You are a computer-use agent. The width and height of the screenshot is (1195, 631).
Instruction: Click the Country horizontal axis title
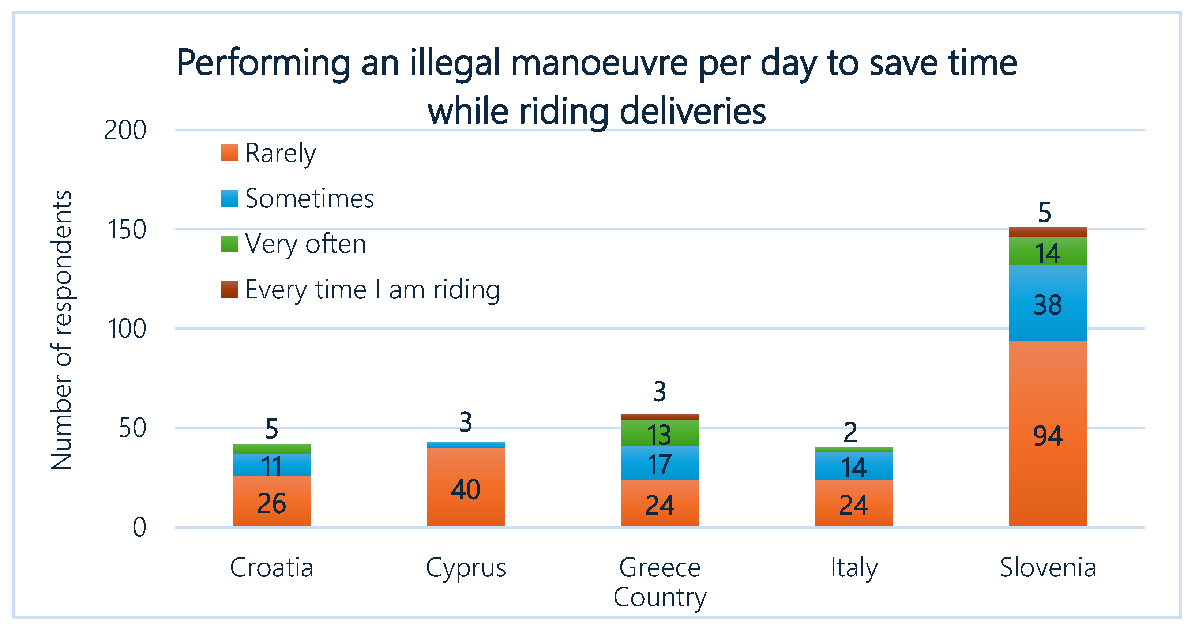pos(659,597)
